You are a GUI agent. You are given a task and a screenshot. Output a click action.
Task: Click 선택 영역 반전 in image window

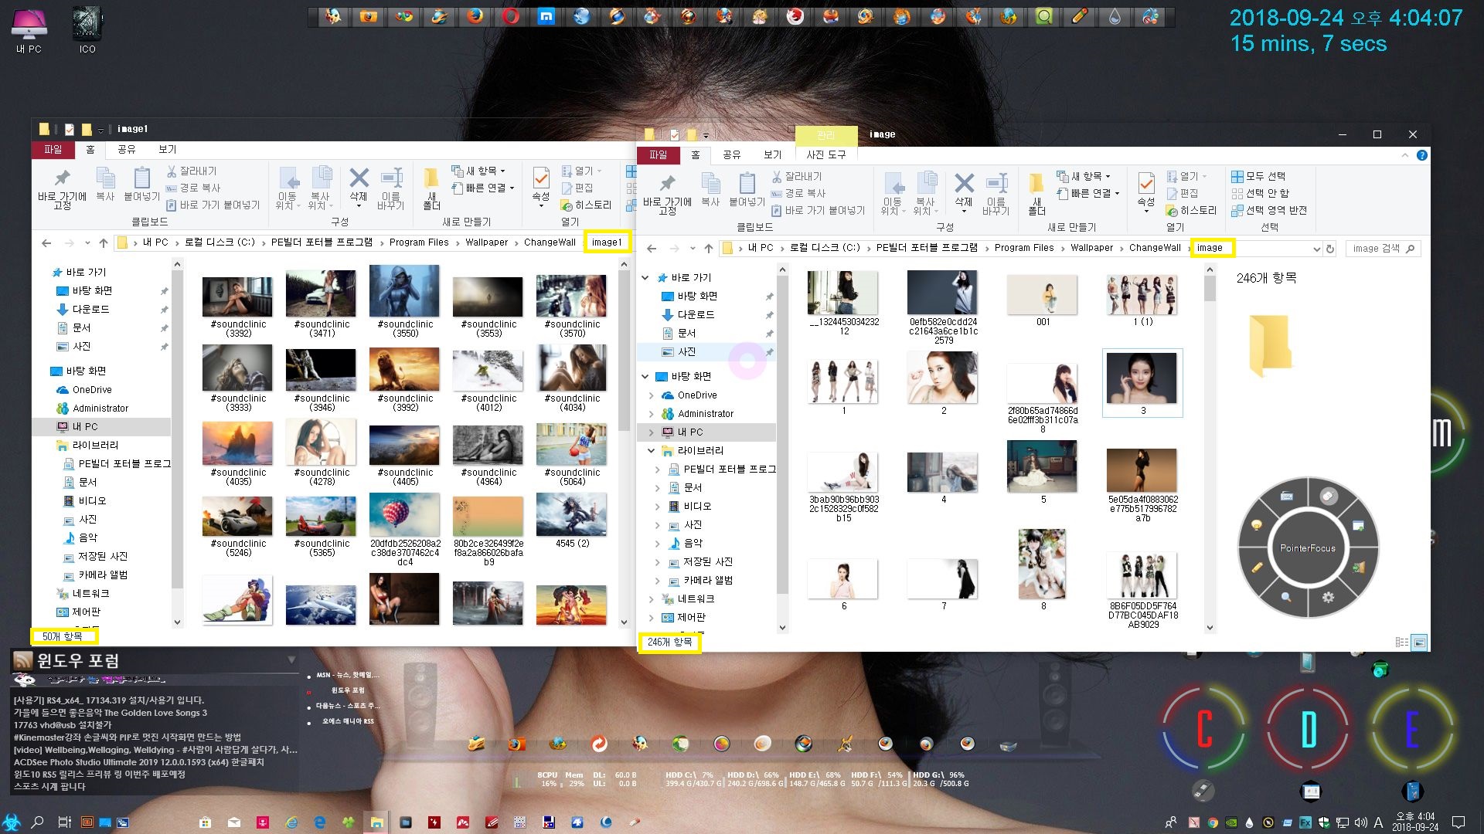tap(1269, 210)
